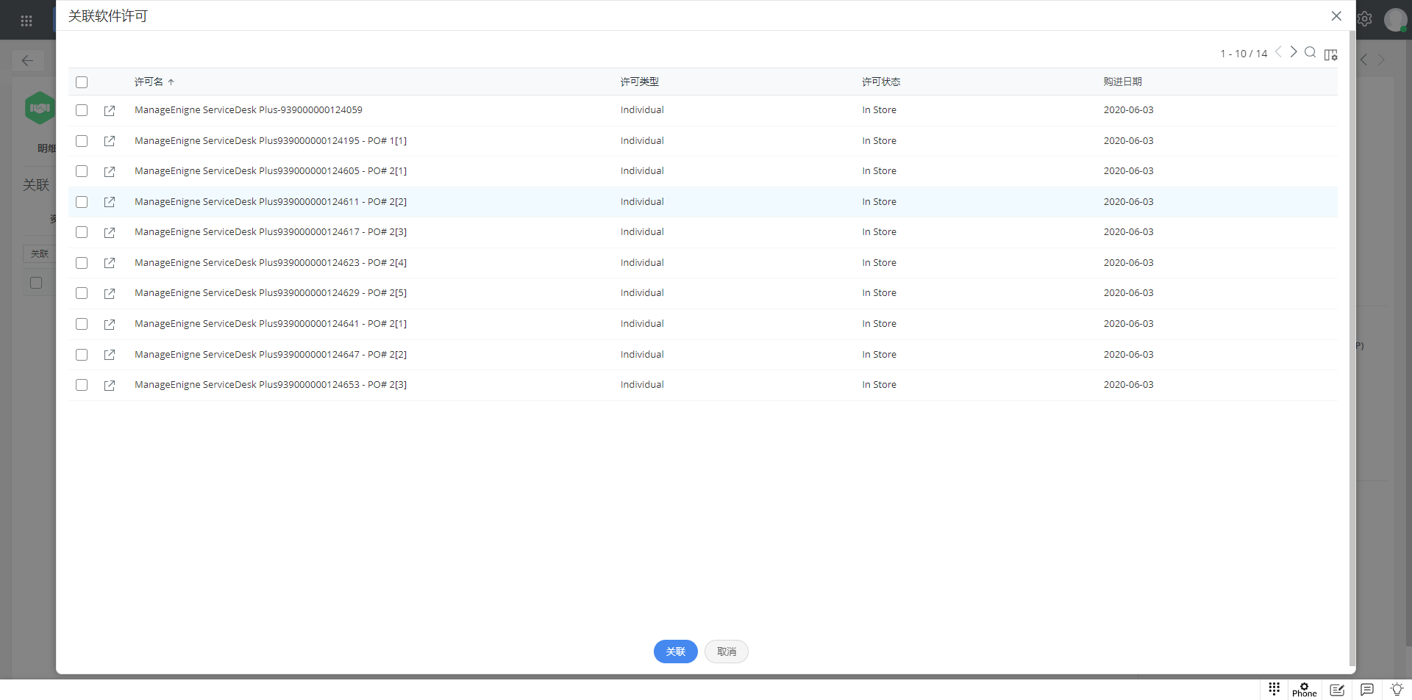Click the 许可状态 column header

point(881,82)
